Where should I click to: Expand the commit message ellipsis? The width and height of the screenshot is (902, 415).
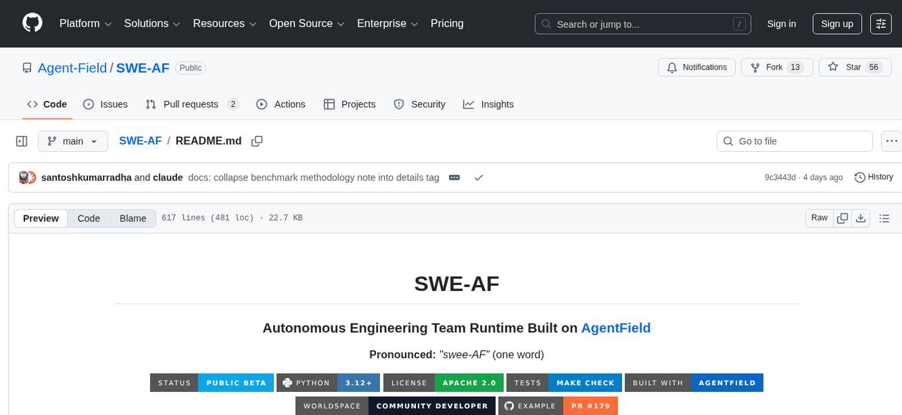coord(454,177)
